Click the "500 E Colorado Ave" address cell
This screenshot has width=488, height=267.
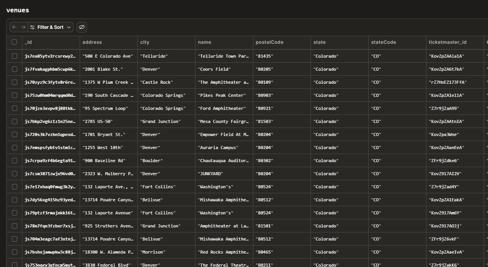click(109, 56)
